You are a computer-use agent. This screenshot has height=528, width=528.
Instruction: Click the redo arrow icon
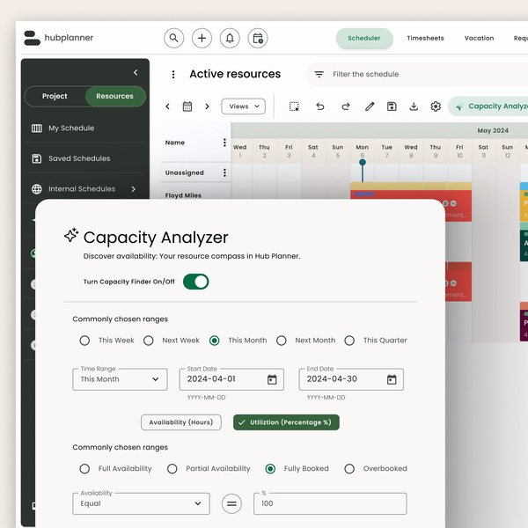[346, 106]
